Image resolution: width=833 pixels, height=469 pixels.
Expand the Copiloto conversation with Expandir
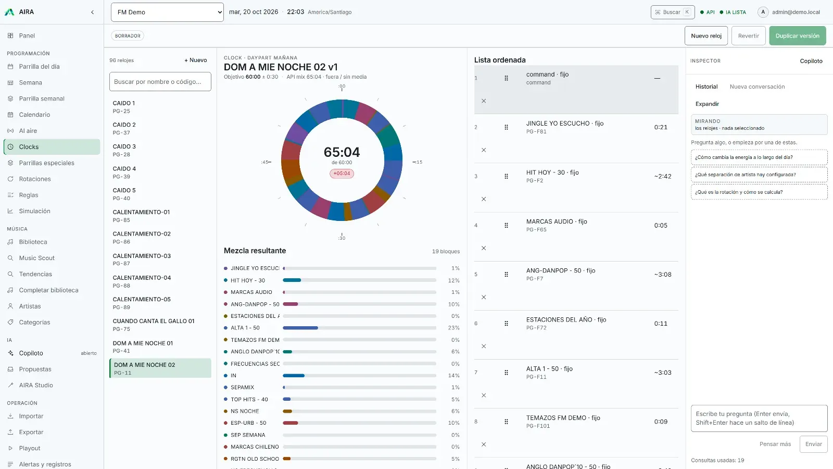(707, 104)
